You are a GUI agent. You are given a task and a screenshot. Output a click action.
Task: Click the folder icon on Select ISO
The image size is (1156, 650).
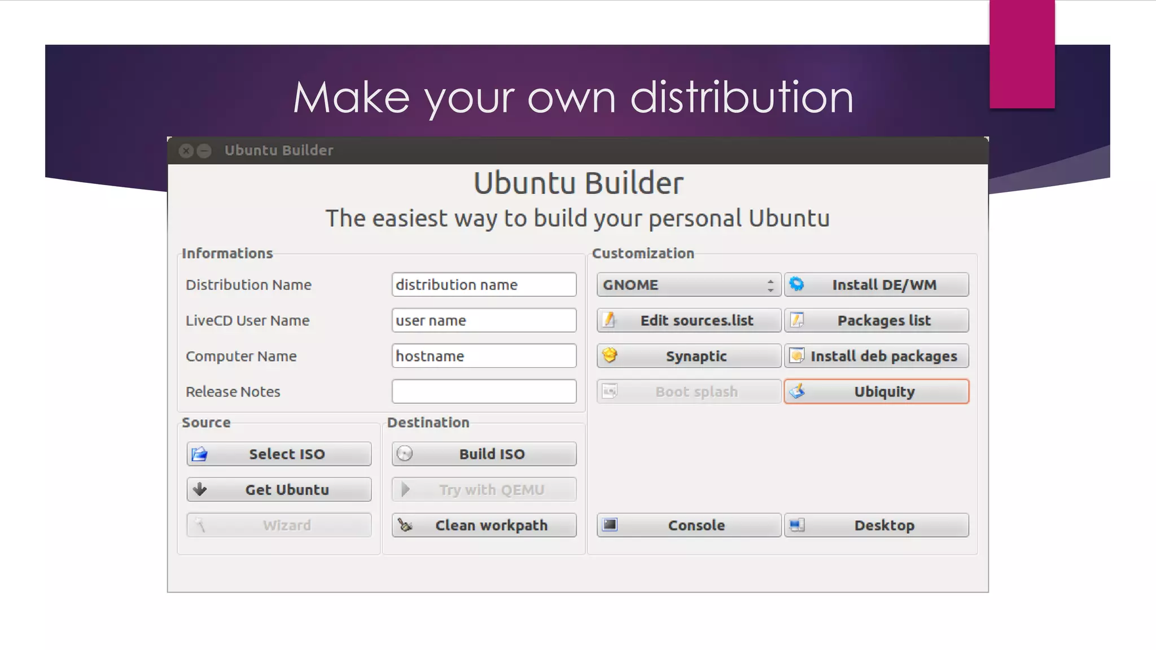pos(199,454)
